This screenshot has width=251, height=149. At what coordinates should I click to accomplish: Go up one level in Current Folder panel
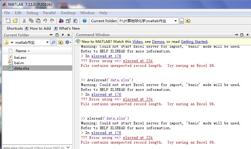(x=60, y=42)
